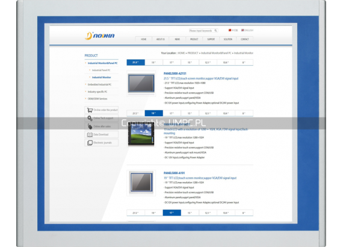Click the Electronic journals icon
The width and height of the screenshot is (343, 247).
[90, 143]
